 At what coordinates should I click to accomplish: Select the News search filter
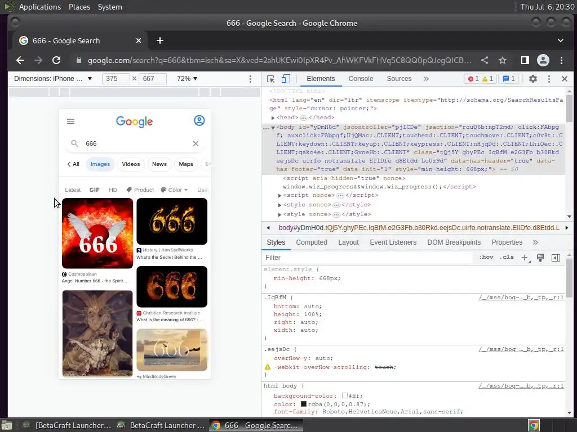click(x=159, y=164)
